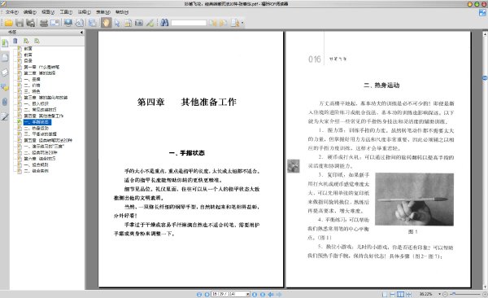The image size is (488, 298).
Task: Activate the Hand tool
Action: pyautogui.click(x=106, y=23)
